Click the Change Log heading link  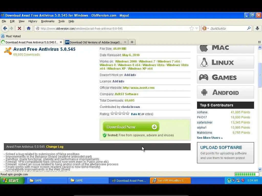(55, 147)
